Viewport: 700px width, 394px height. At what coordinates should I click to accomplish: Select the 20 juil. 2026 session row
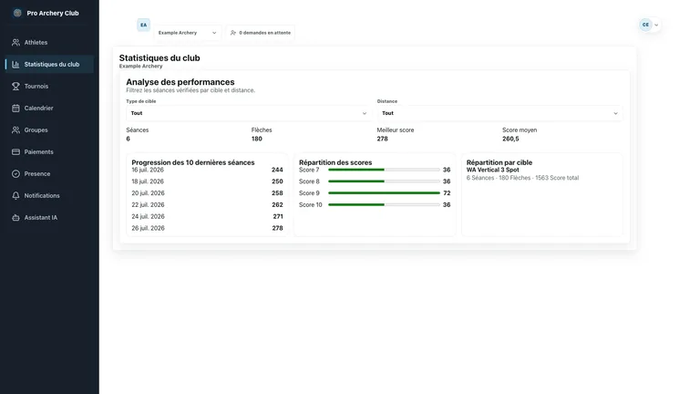(207, 193)
